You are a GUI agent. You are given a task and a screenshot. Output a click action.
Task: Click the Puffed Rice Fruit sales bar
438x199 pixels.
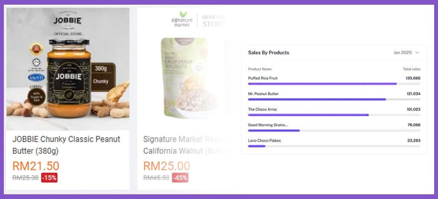pyautogui.click(x=322, y=84)
